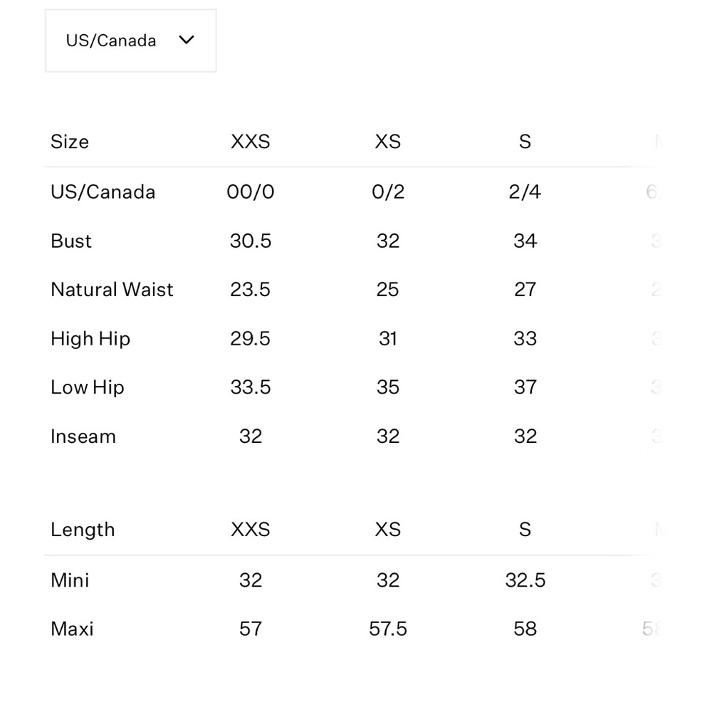This screenshot has width=712, height=712.
Task: Click the 57.5 Maxi length value
Action: tap(388, 629)
